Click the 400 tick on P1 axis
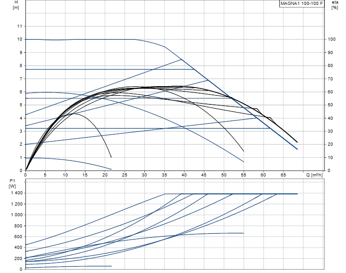 pos(19,248)
